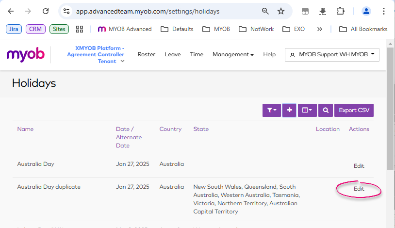Open the filter dropdown button

tap(271, 110)
